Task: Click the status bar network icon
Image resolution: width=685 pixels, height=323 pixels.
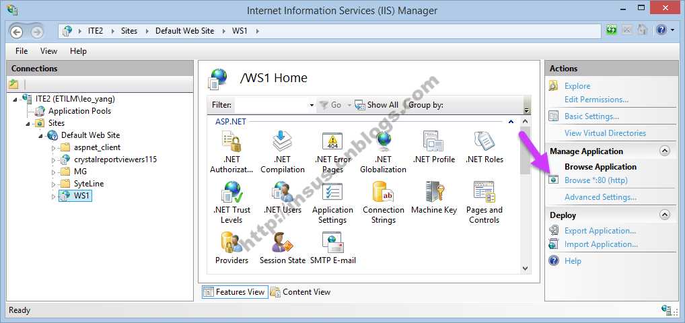Action: (667, 310)
